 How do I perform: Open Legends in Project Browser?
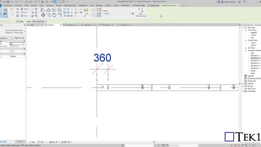coord(250,76)
